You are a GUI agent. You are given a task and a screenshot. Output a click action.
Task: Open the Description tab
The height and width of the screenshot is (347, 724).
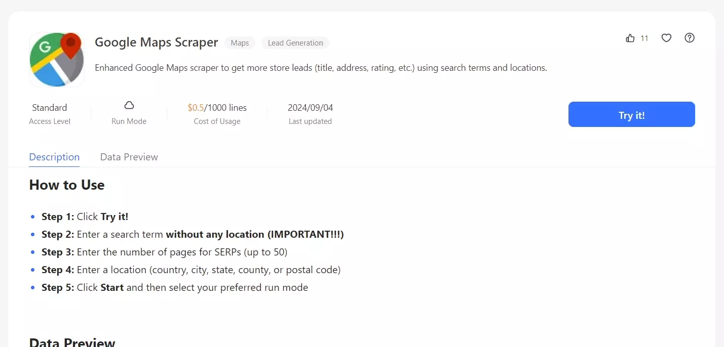pos(54,157)
